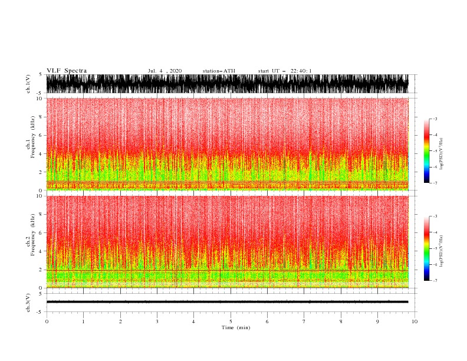The image size is (467, 361).
Task: Click the 'station=ATH' header label
Action: tap(219, 71)
